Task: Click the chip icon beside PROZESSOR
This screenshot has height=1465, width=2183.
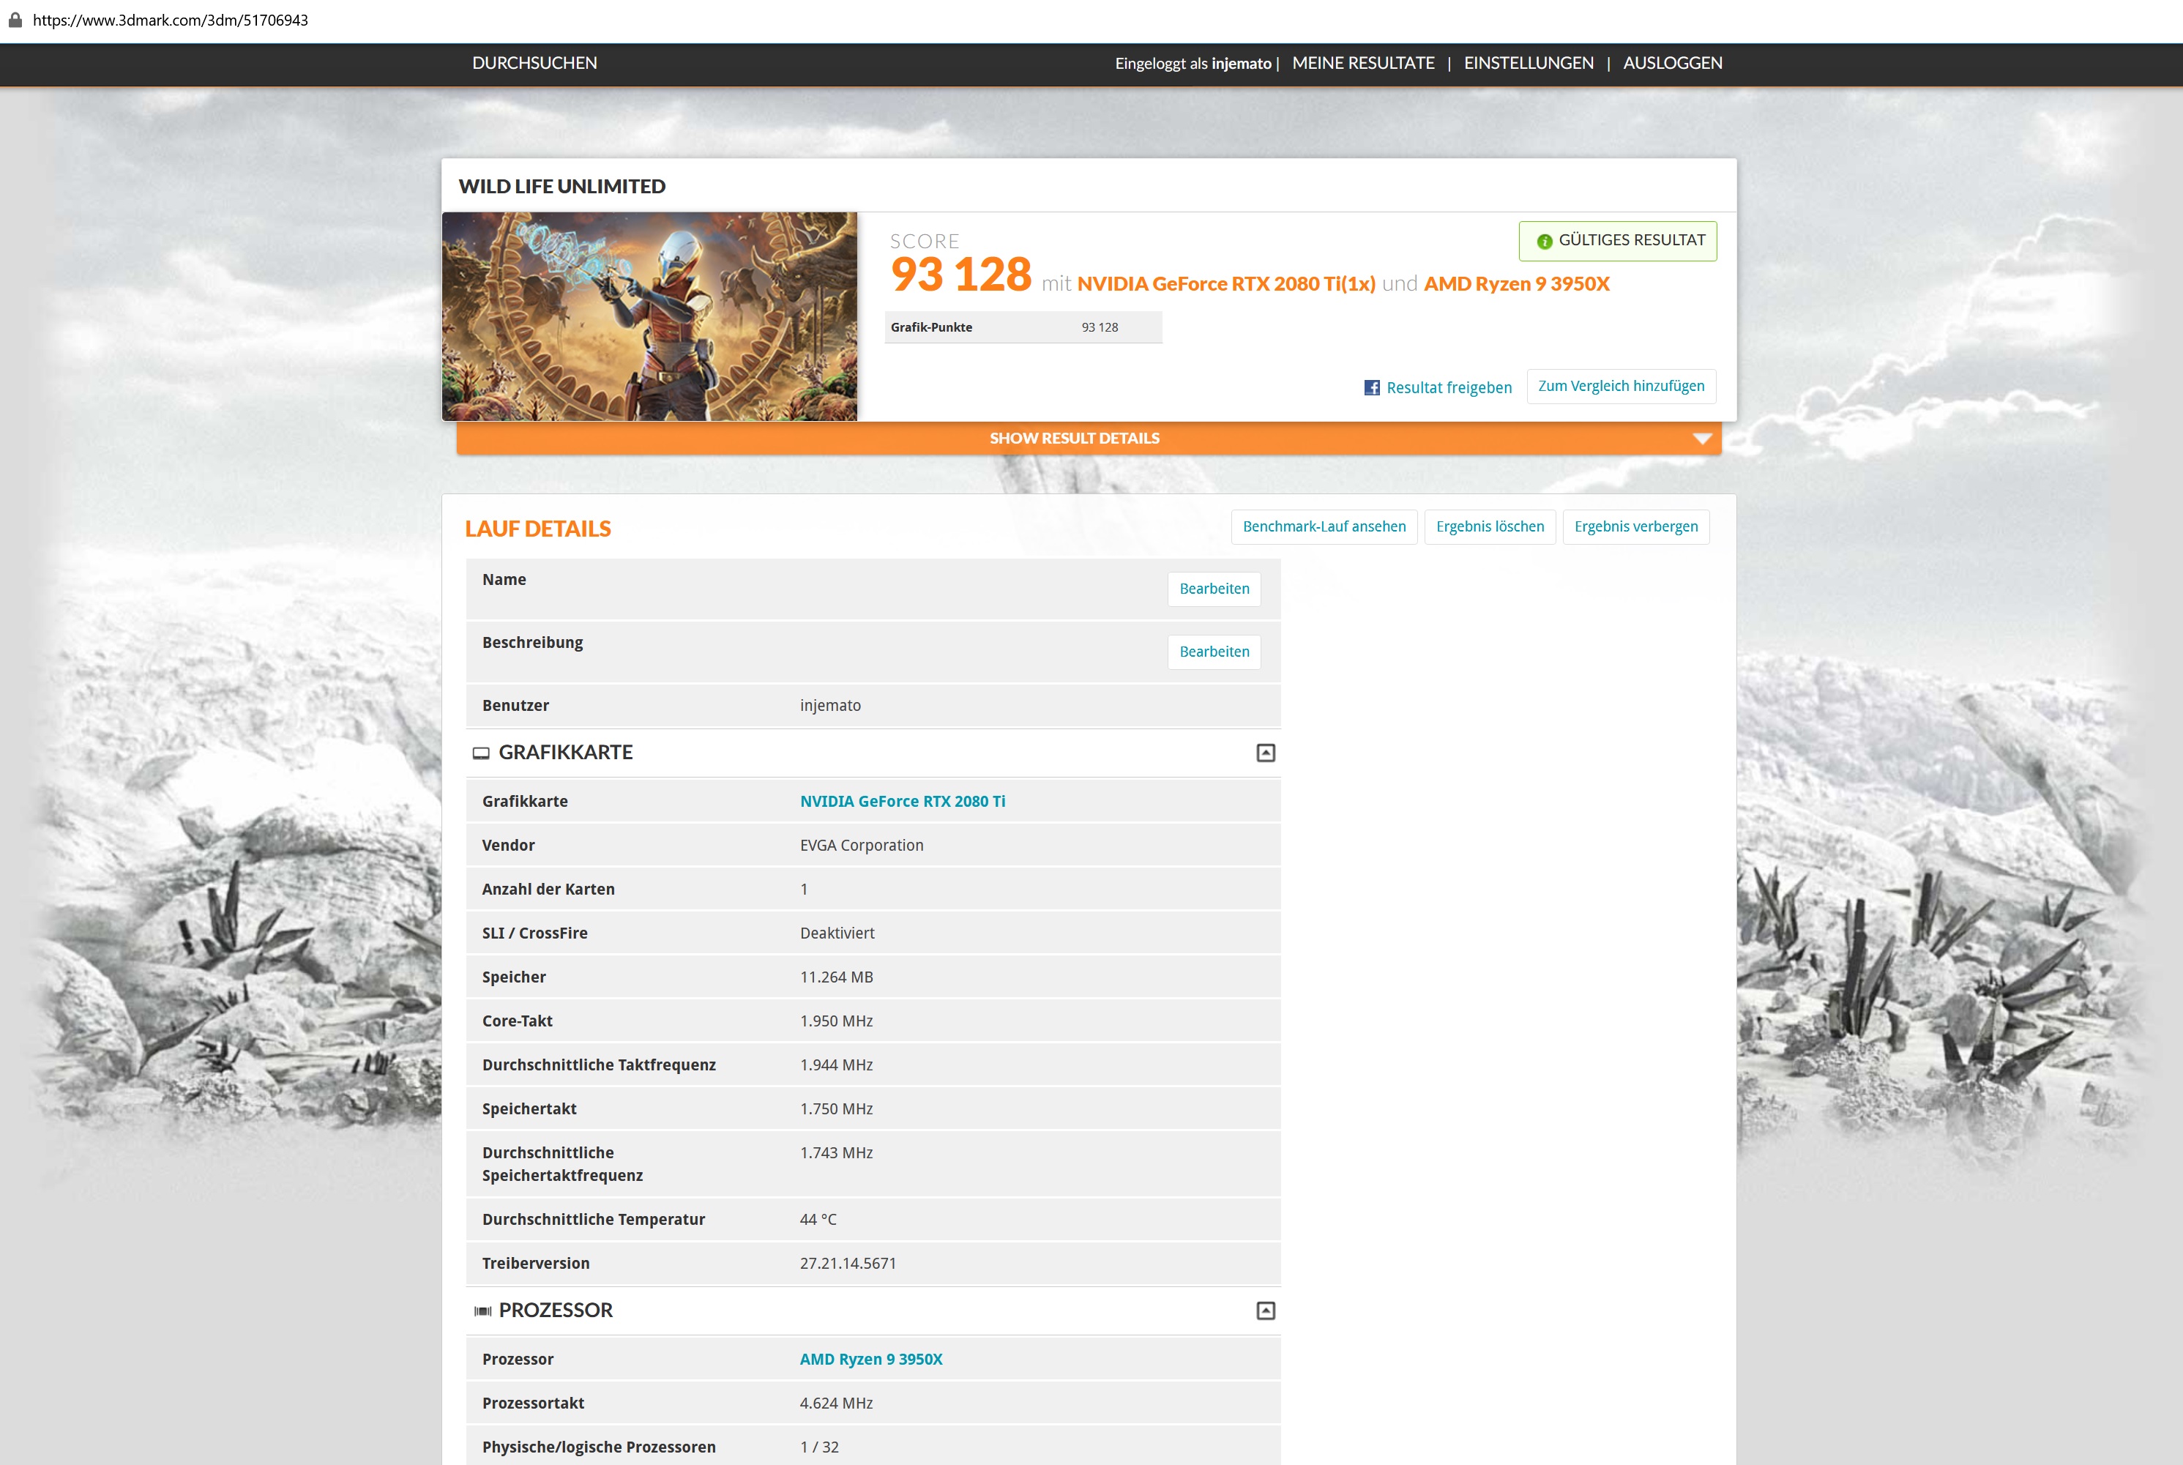Action: (482, 1311)
